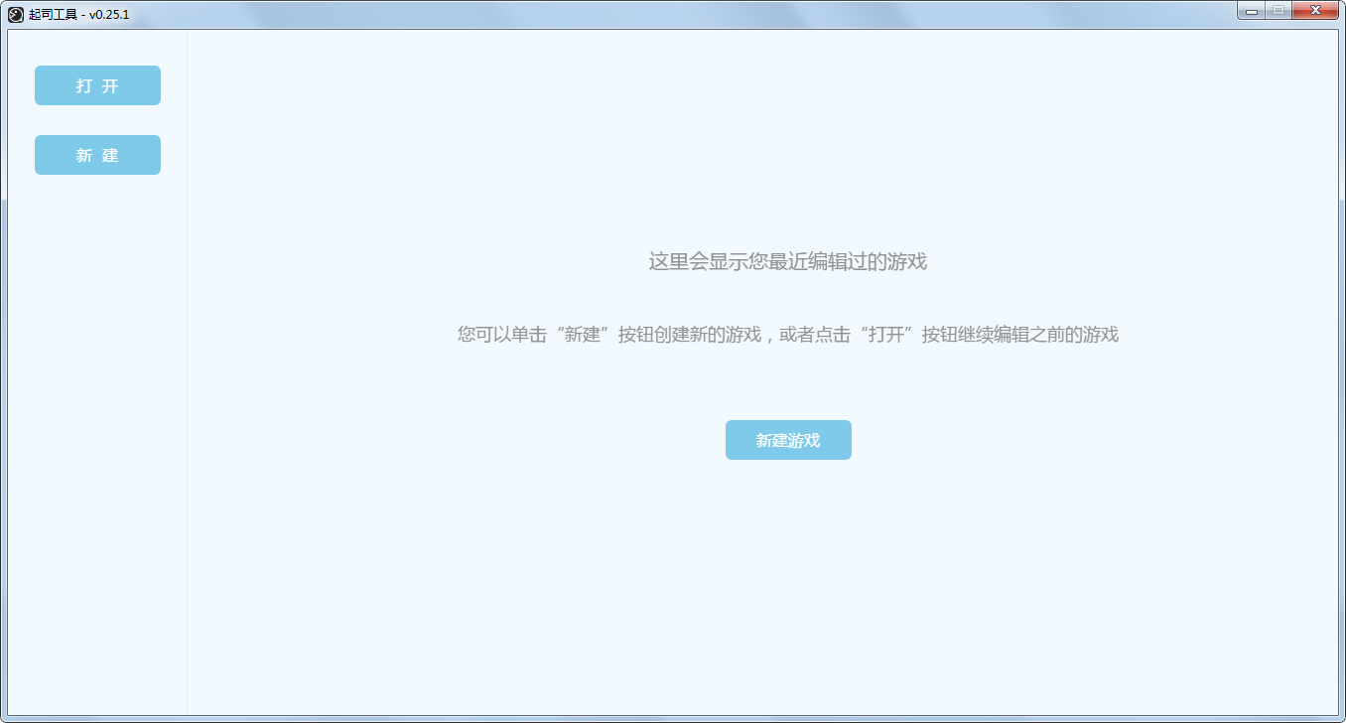Click the central 新建游戏 button
Viewport: 1346px width, 723px height.
point(788,440)
